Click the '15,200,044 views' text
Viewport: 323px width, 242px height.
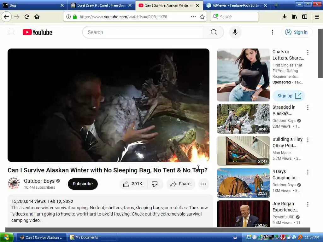(x=28, y=201)
